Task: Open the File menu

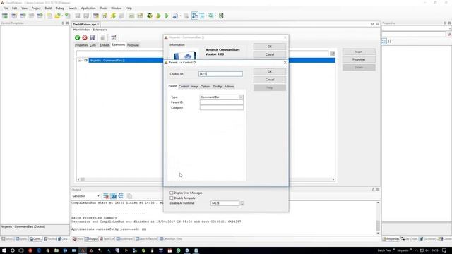Action: pyautogui.click(x=6, y=8)
